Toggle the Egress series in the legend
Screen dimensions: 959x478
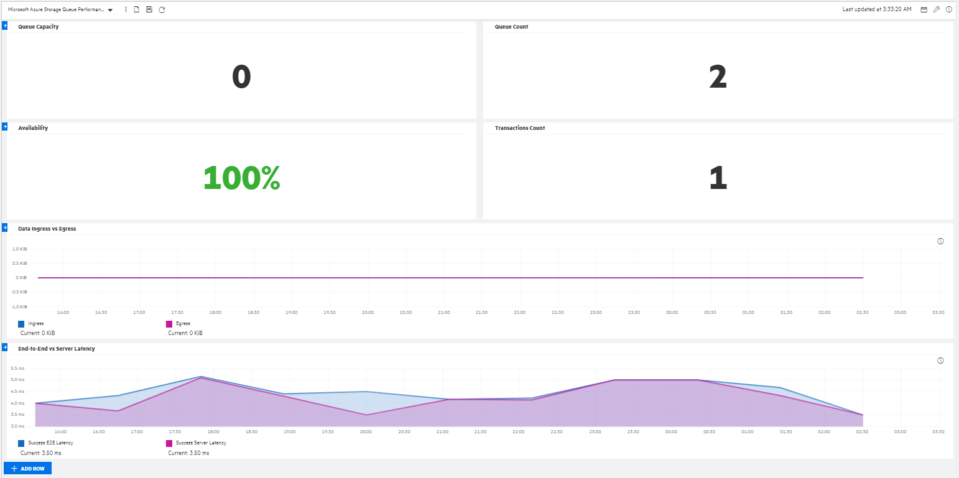coord(183,324)
